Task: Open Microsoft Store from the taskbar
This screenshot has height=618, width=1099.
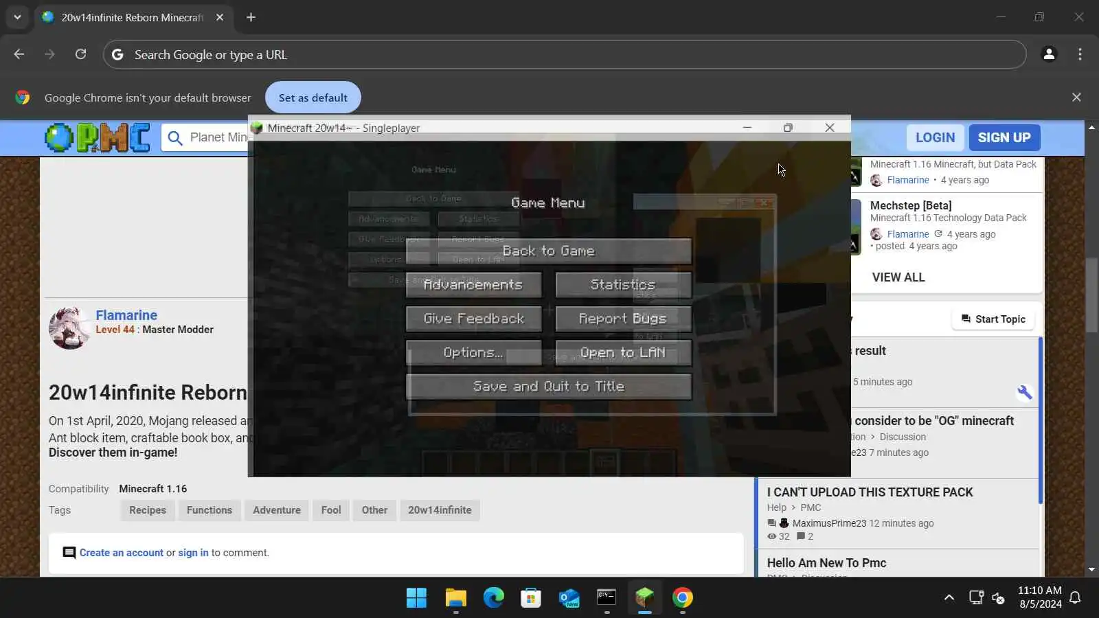Action: point(531,598)
